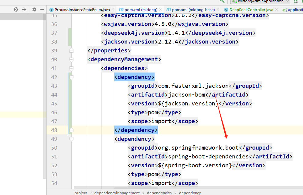Viewport: 303px width, 195px height.
Task: Click fold end marker at line 48
Action: (x=71, y=130)
